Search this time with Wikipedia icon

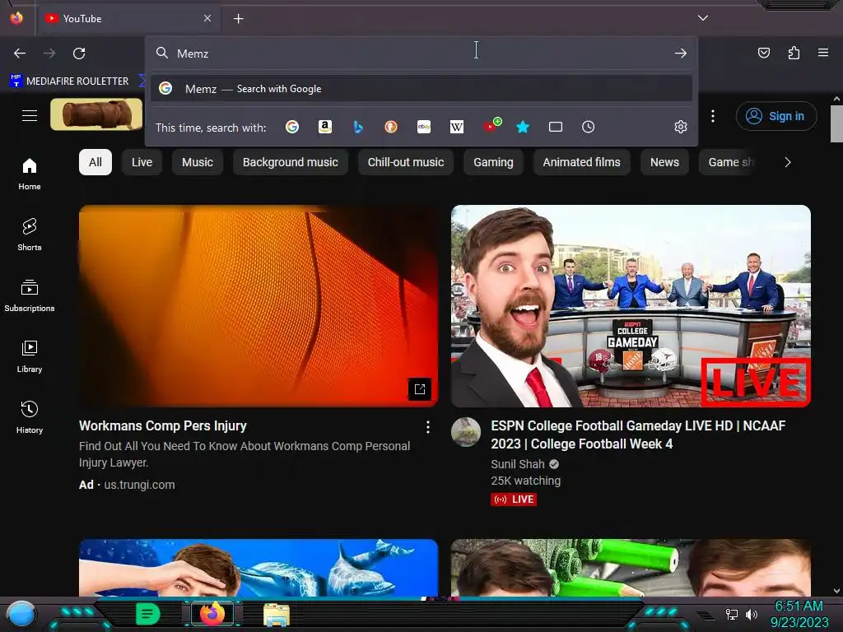[x=456, y=127]
